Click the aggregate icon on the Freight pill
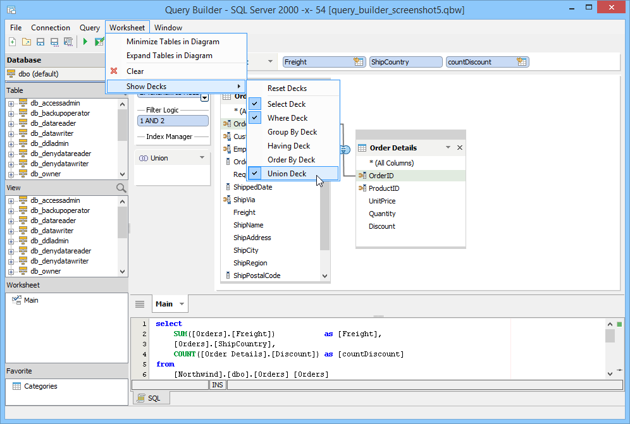The width and height of the screenshot is (630, 424). (359, 62)
